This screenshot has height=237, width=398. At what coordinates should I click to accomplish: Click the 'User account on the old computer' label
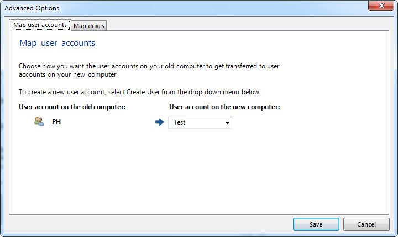[x=72, y=107]
